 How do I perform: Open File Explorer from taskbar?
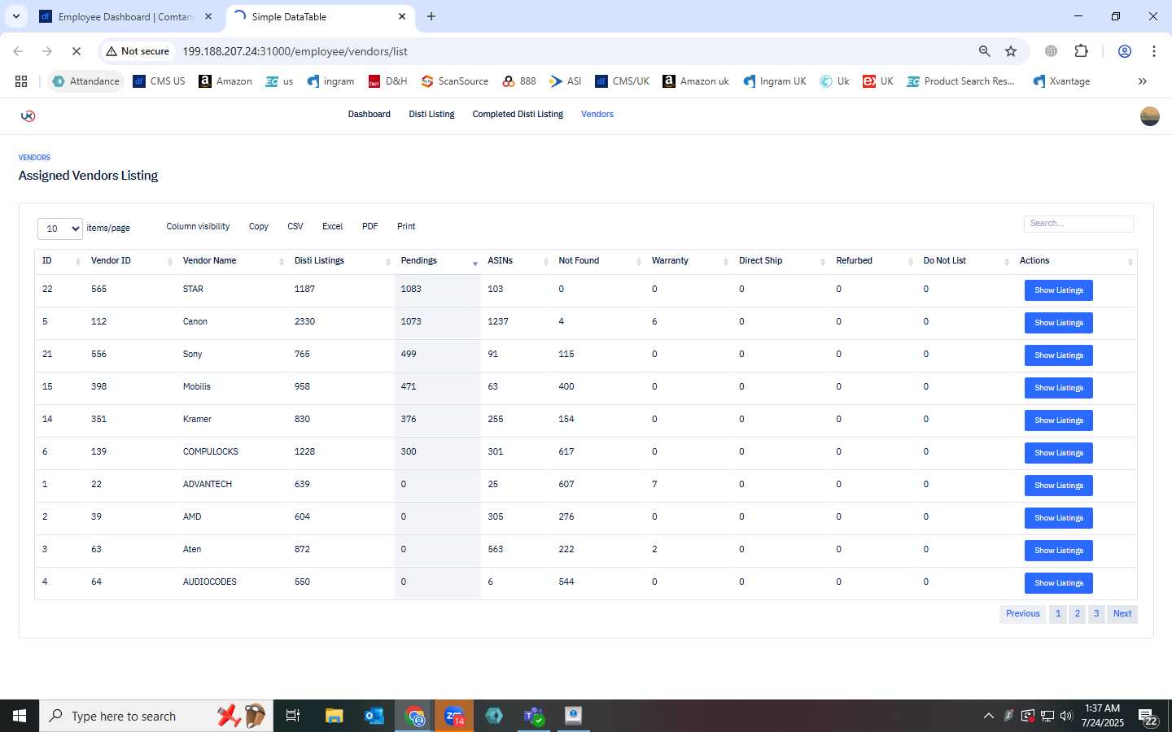(335, 716)
